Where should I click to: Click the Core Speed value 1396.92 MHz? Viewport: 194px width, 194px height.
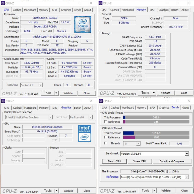pos(32,63)
